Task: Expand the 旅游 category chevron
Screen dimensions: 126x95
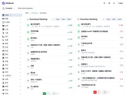Action: tap(20, 86)
